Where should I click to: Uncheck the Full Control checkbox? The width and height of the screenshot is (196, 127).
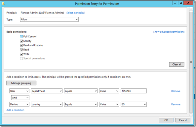point(21,37)
